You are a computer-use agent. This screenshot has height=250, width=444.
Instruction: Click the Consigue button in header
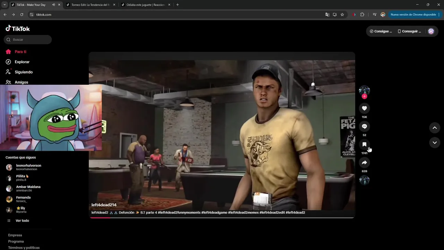click(381, 31)
